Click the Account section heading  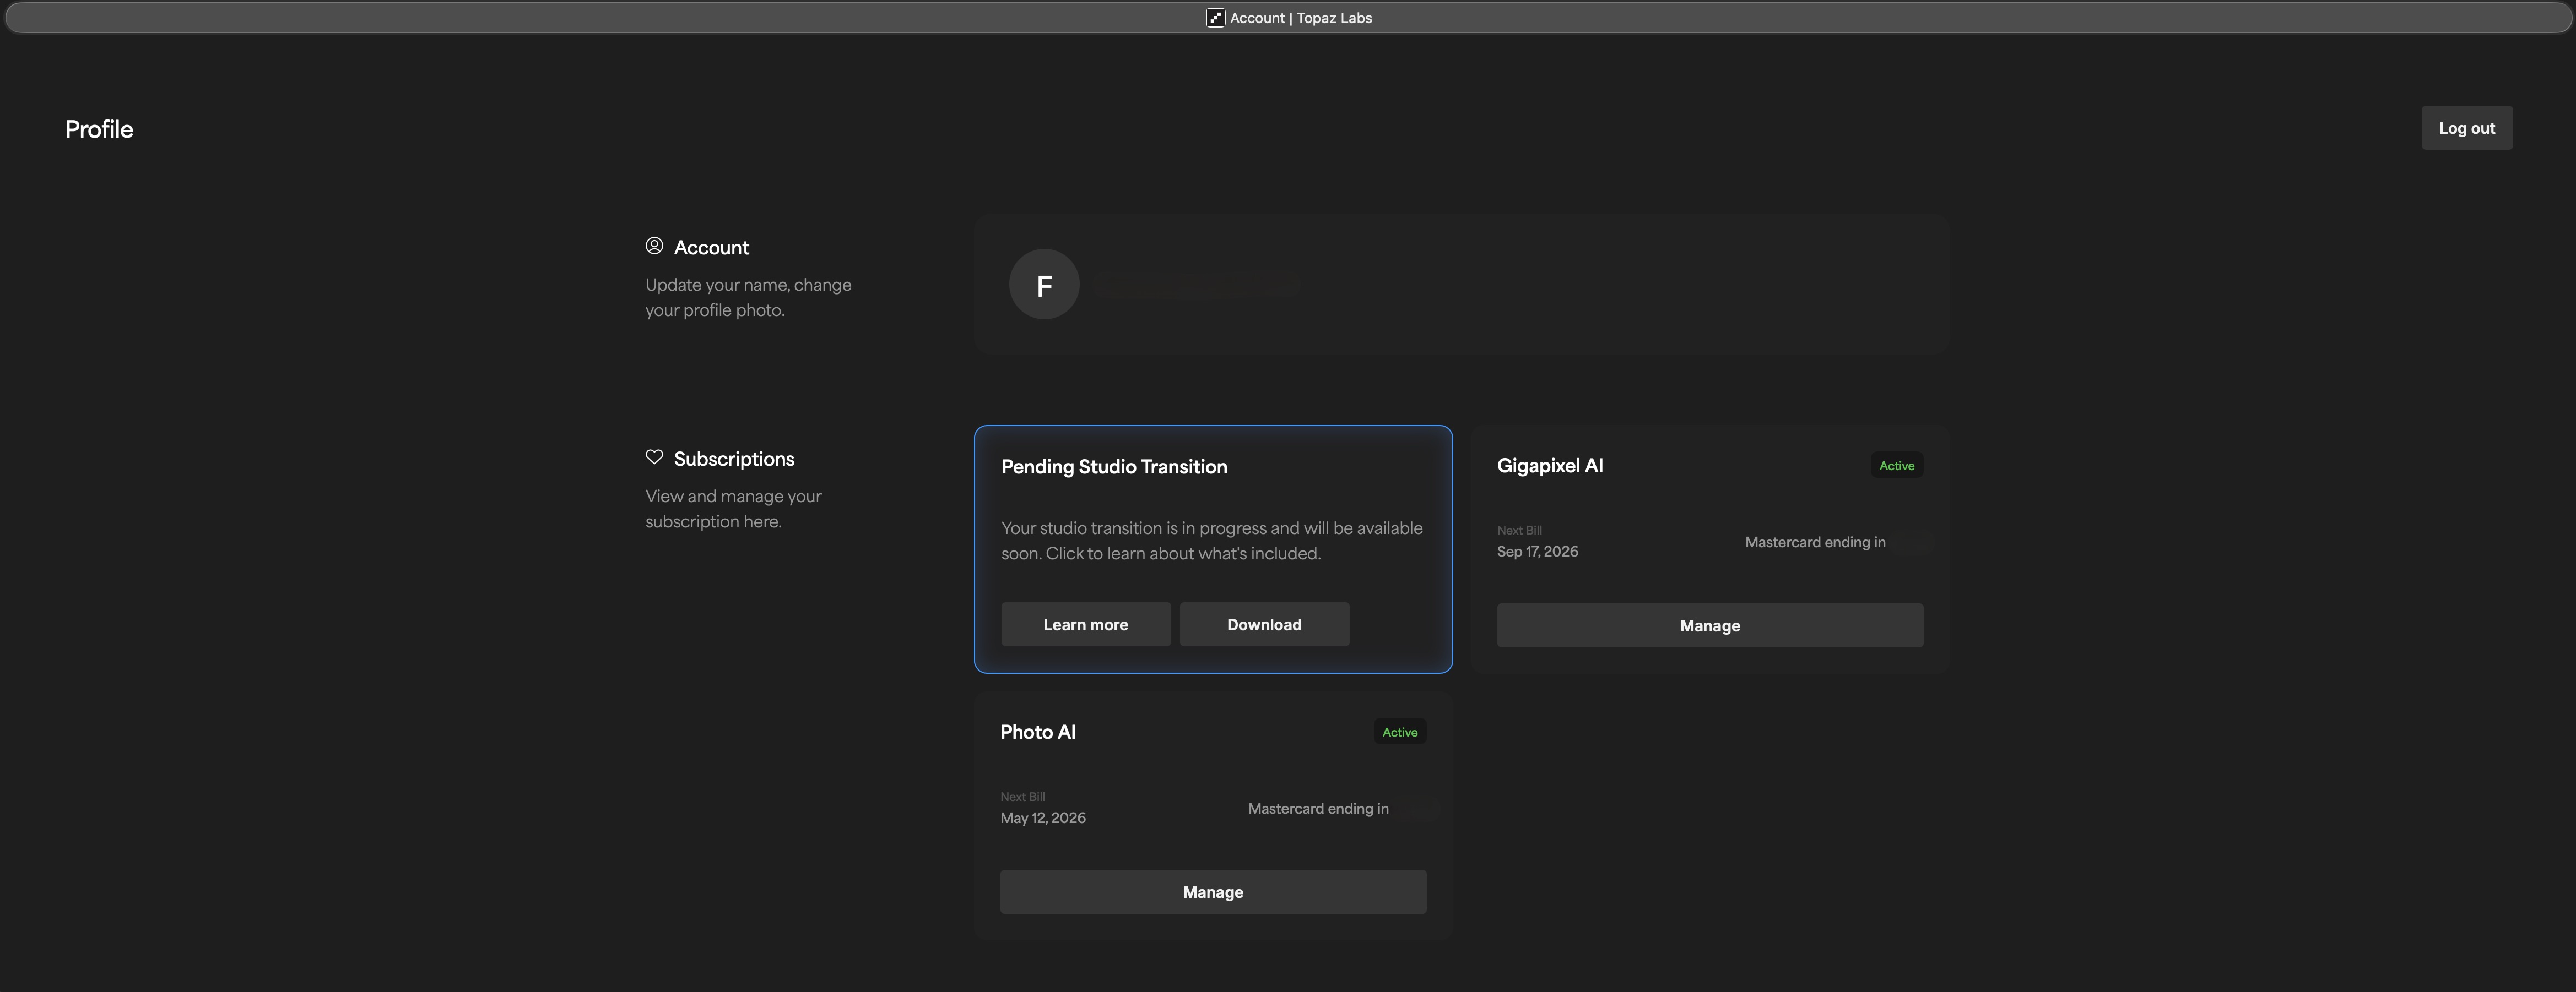point(711,248)
